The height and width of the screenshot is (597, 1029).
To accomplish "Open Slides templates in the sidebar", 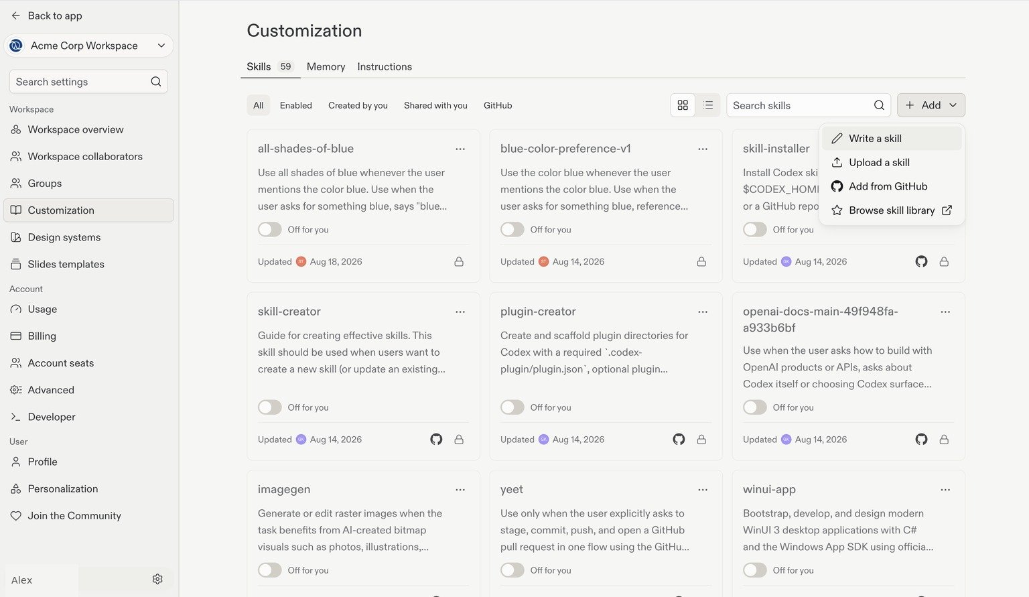I will pyautogui.click(x=88, y=264).
